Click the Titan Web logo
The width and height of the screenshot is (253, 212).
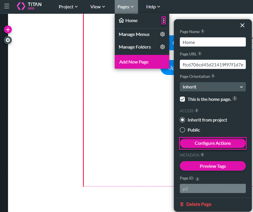30,6
